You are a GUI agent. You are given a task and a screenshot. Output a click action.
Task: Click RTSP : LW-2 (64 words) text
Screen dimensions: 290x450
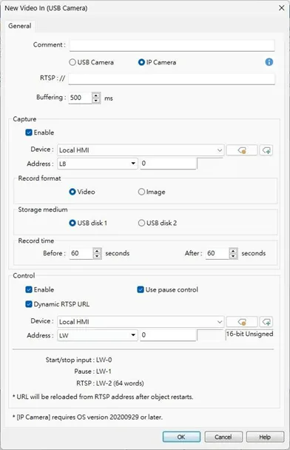coord(110,383)
